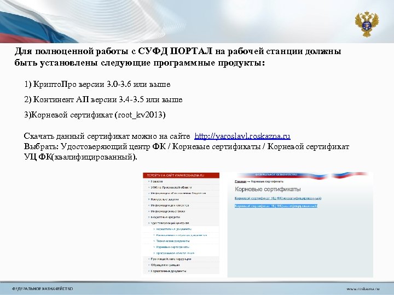Click the line '1) КриптоПро версии 3.0-3.6 или выше'
Viewport: 394px width, 295px height.
point(97,84)
